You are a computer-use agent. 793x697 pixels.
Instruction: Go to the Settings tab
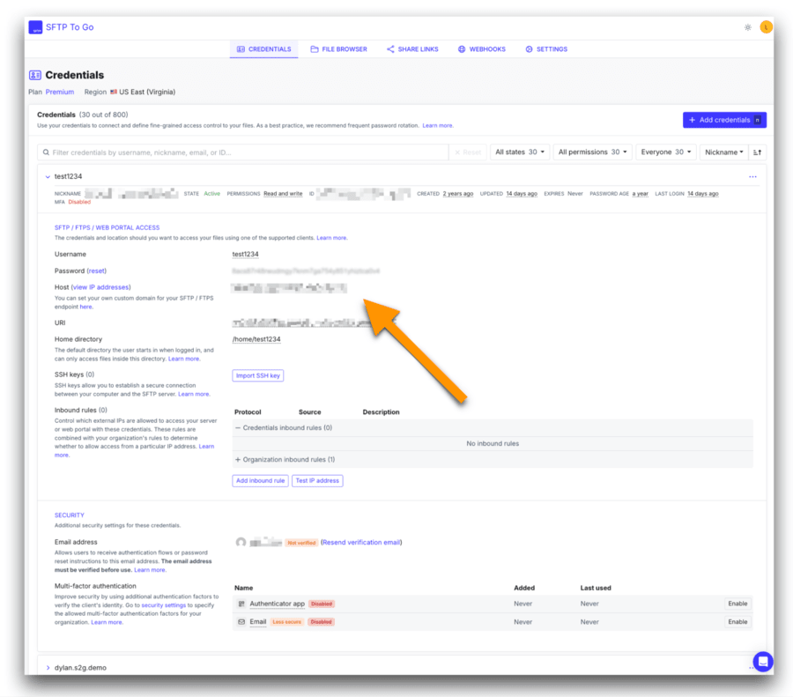pyautogui.click(x=546, y=49)
